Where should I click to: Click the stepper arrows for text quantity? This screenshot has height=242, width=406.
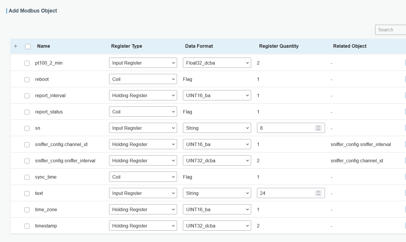pyautogui.click(x=318, y=193)
